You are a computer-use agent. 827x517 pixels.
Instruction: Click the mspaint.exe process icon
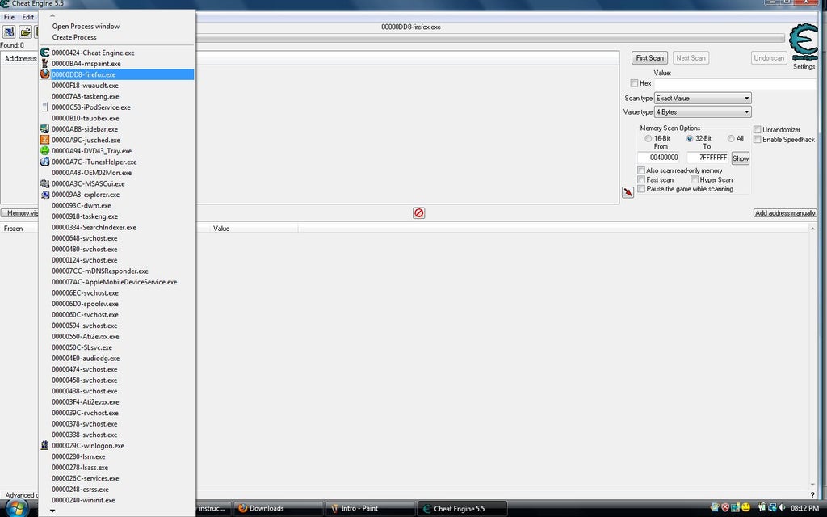point(45,63)
